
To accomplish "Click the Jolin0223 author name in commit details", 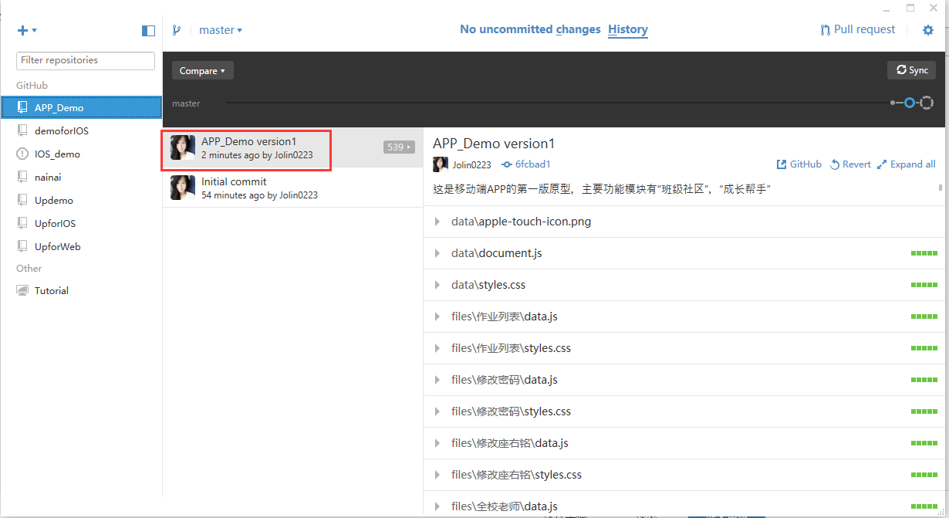I will tap(471, 164).
